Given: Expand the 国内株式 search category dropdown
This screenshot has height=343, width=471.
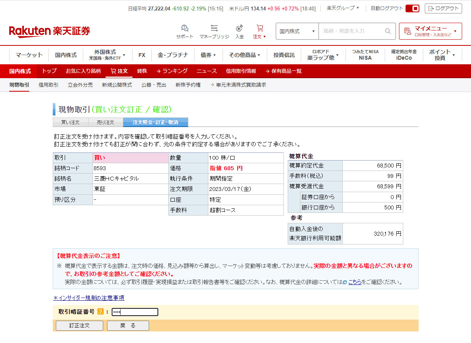Looking at the screenshot, I should 297,31.
